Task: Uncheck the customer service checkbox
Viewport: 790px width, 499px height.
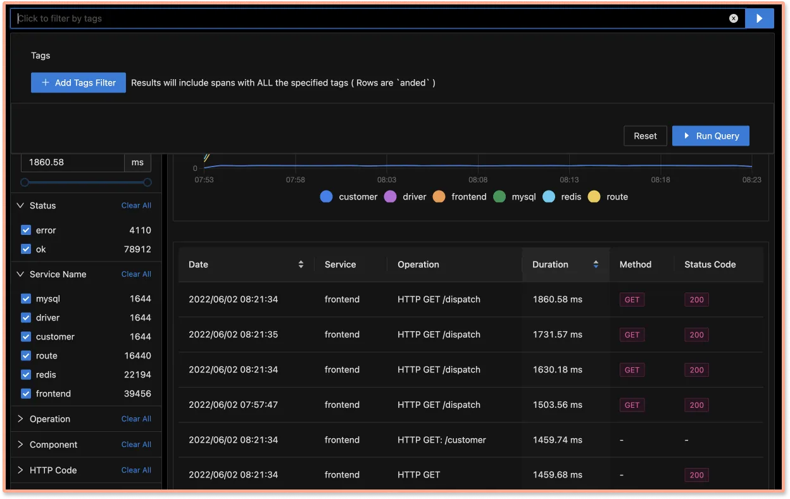Action: (26, 336)
